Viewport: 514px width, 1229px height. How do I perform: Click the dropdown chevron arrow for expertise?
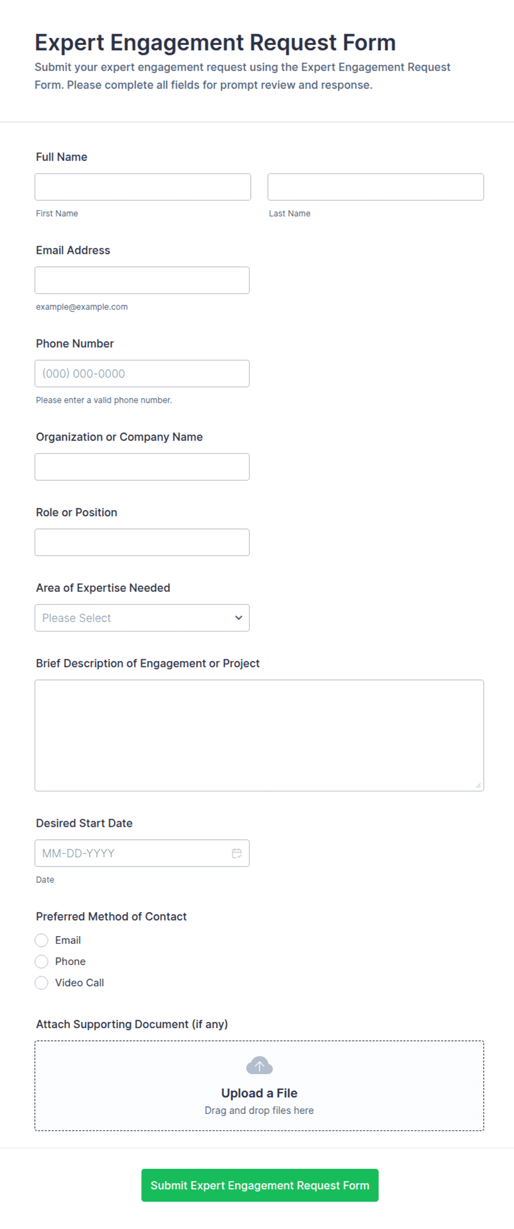[x=239, y=618]
